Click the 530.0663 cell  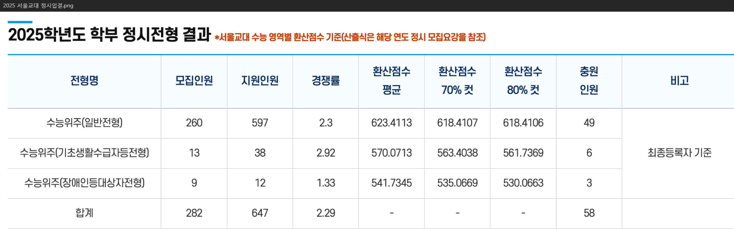point(523,183)
